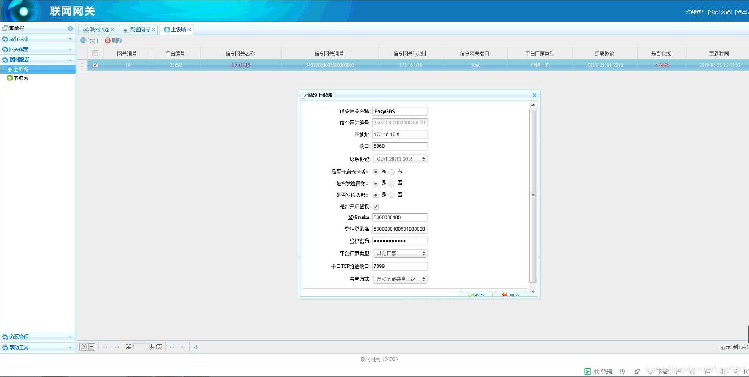
Task: Click the rocket accelerator icon in status bar
Action: tap(637, 371)
